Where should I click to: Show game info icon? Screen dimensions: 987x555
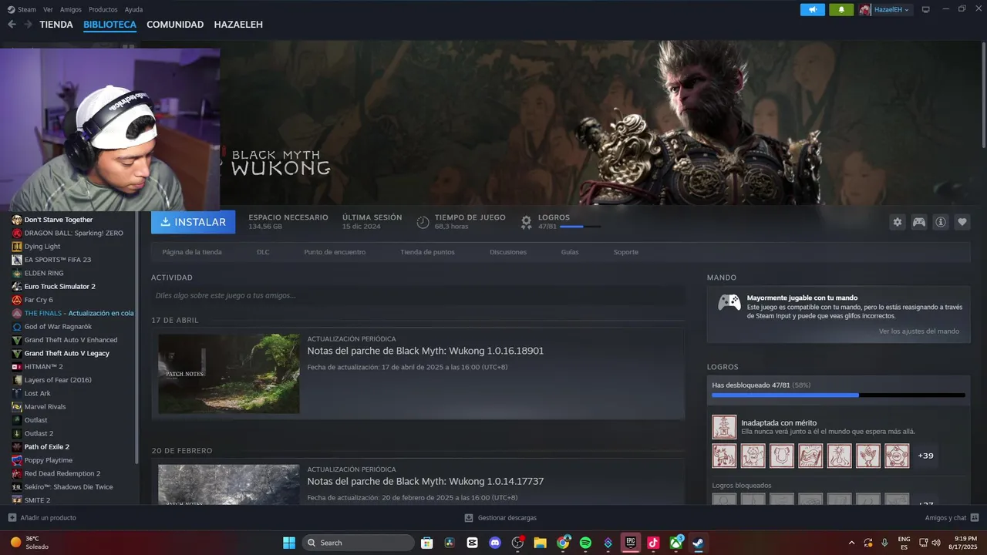941,222
